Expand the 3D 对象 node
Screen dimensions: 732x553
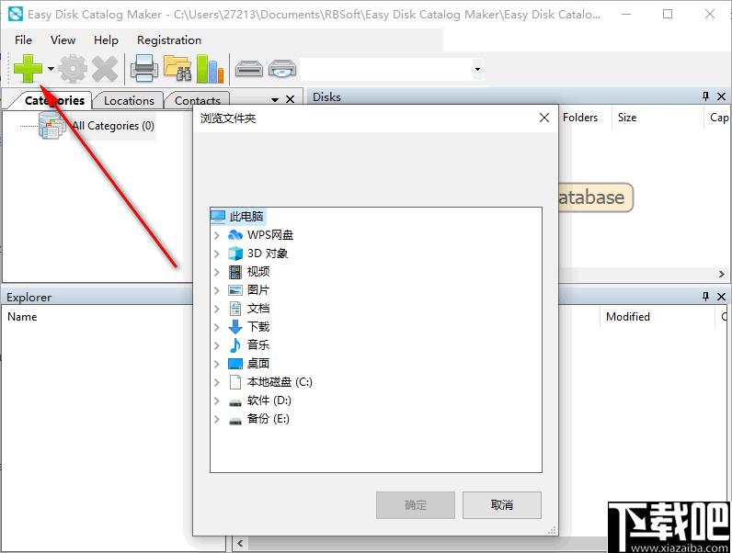pyautogui.click(x=217, y=254)
